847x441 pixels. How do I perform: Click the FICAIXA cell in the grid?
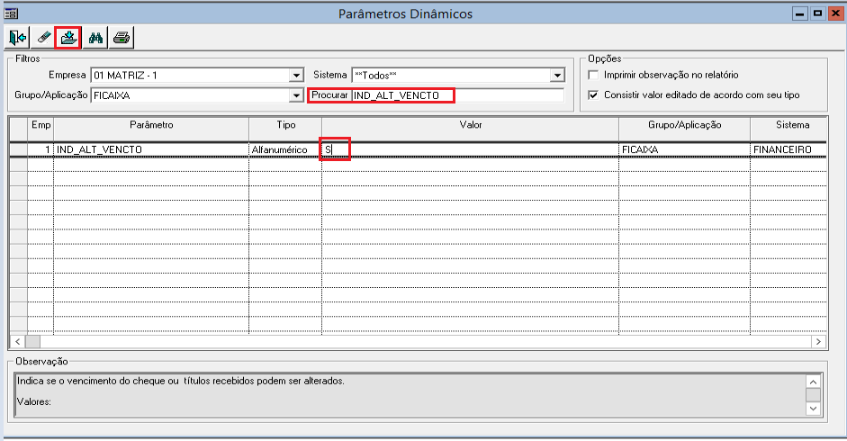tap(684, 149)
